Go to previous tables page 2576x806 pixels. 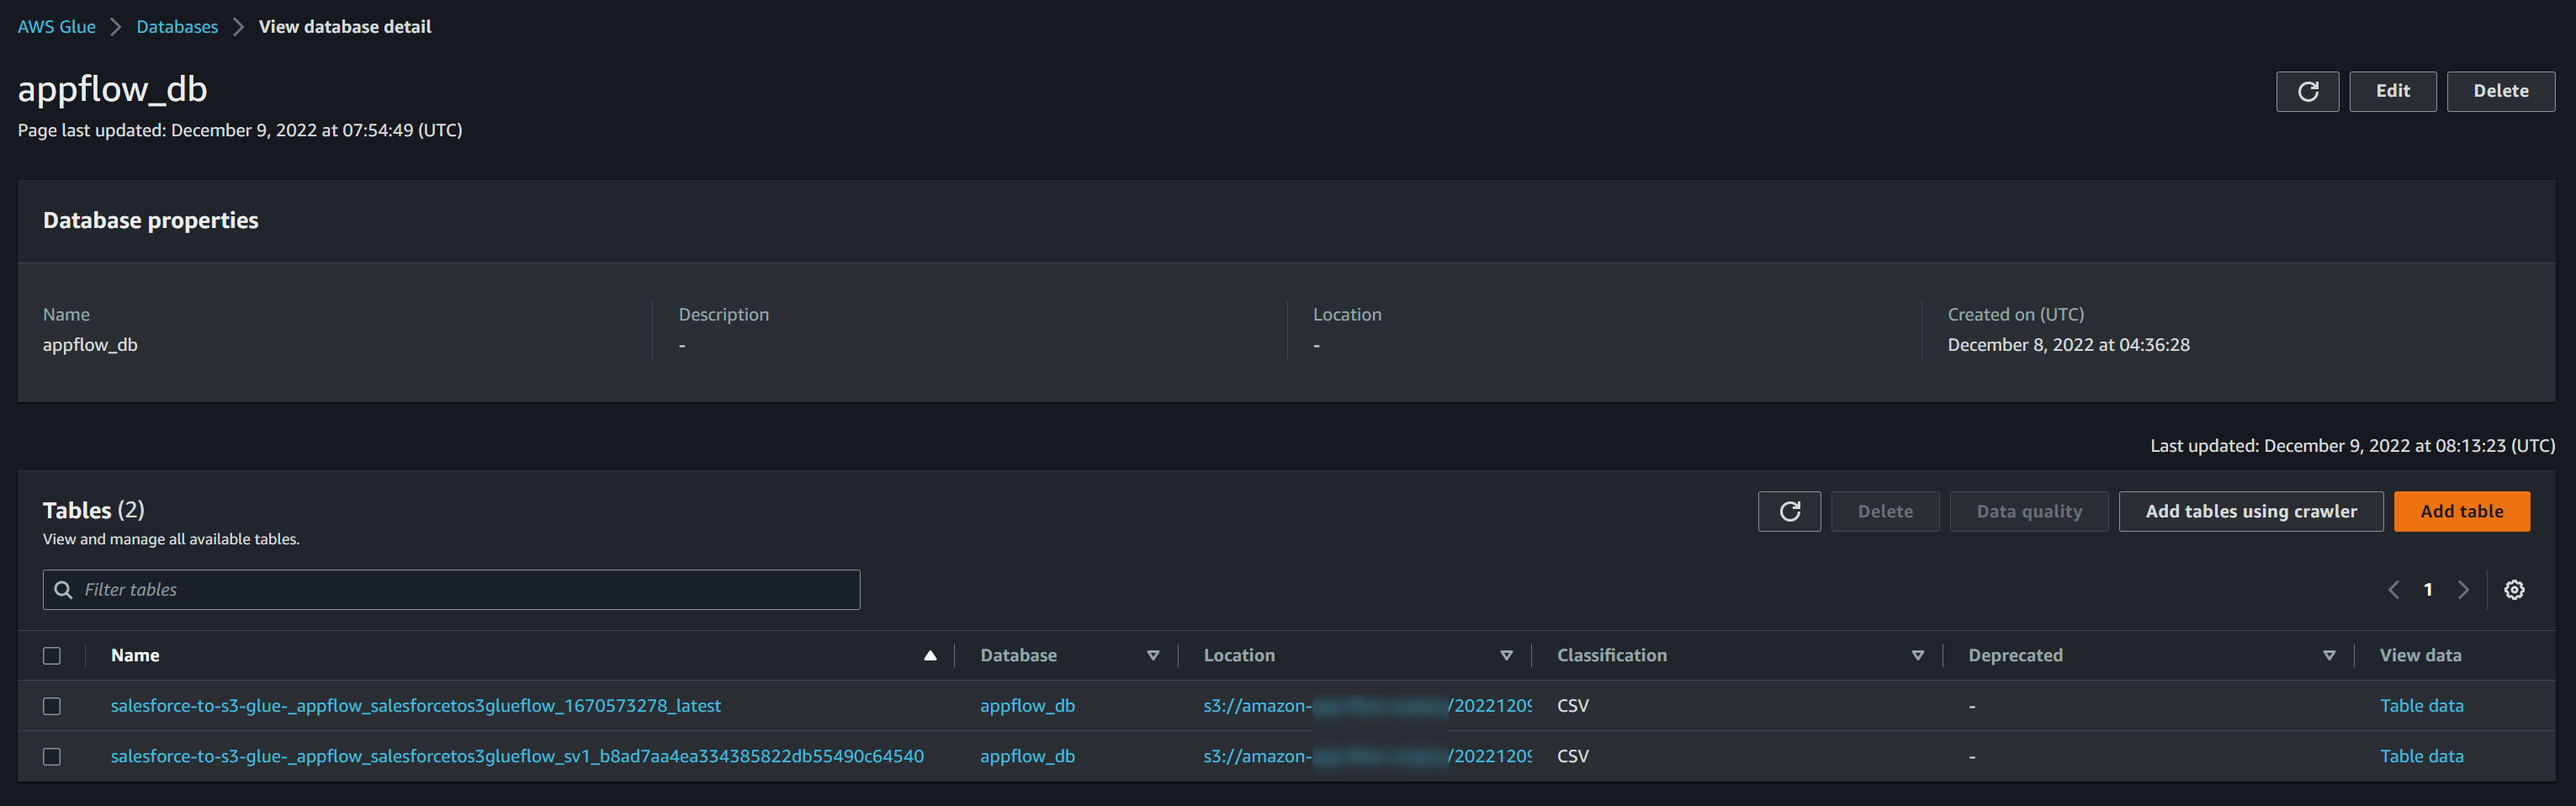point(2393,590)
